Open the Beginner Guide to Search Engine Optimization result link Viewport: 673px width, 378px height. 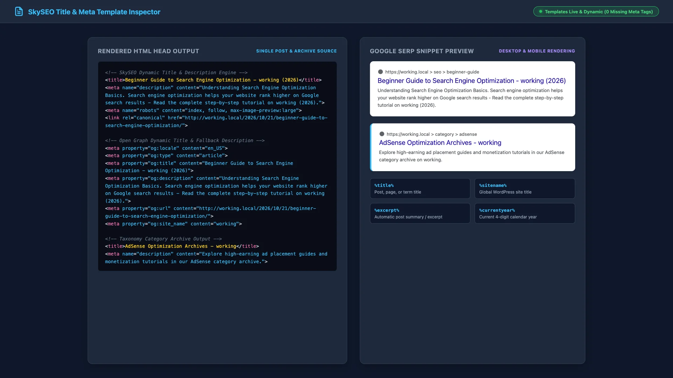[x=471, y=81]
